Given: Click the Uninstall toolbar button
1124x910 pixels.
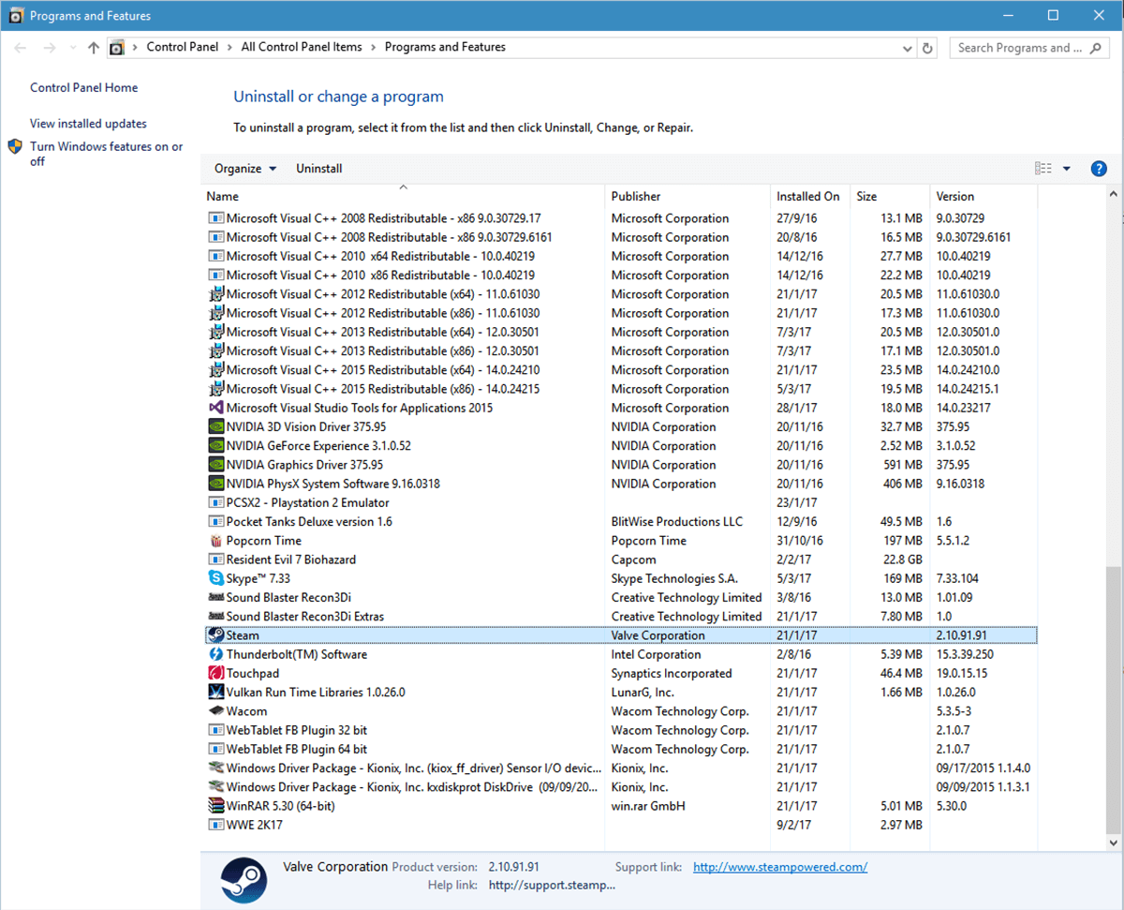Looking at the screenshot, I should click(x=319, y=169).
